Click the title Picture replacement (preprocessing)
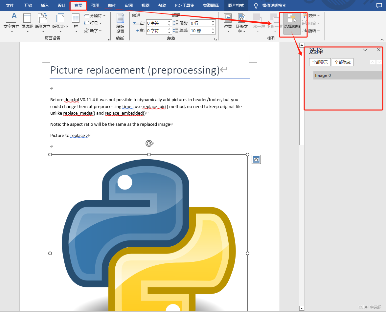 [135, 70]
